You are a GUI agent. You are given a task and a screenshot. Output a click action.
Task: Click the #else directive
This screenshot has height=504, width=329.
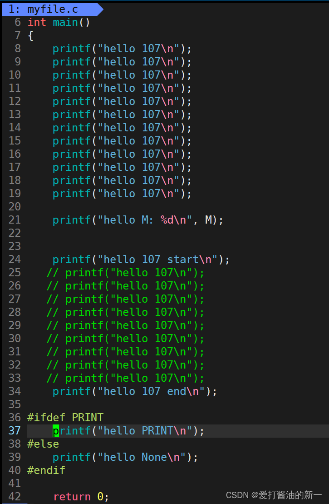[43, 444]
